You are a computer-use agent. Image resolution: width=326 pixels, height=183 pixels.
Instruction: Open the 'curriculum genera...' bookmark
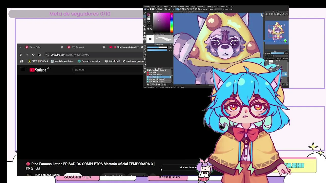coord(133,61)
